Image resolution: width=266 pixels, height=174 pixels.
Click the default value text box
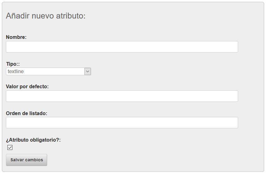pos(122,96)
